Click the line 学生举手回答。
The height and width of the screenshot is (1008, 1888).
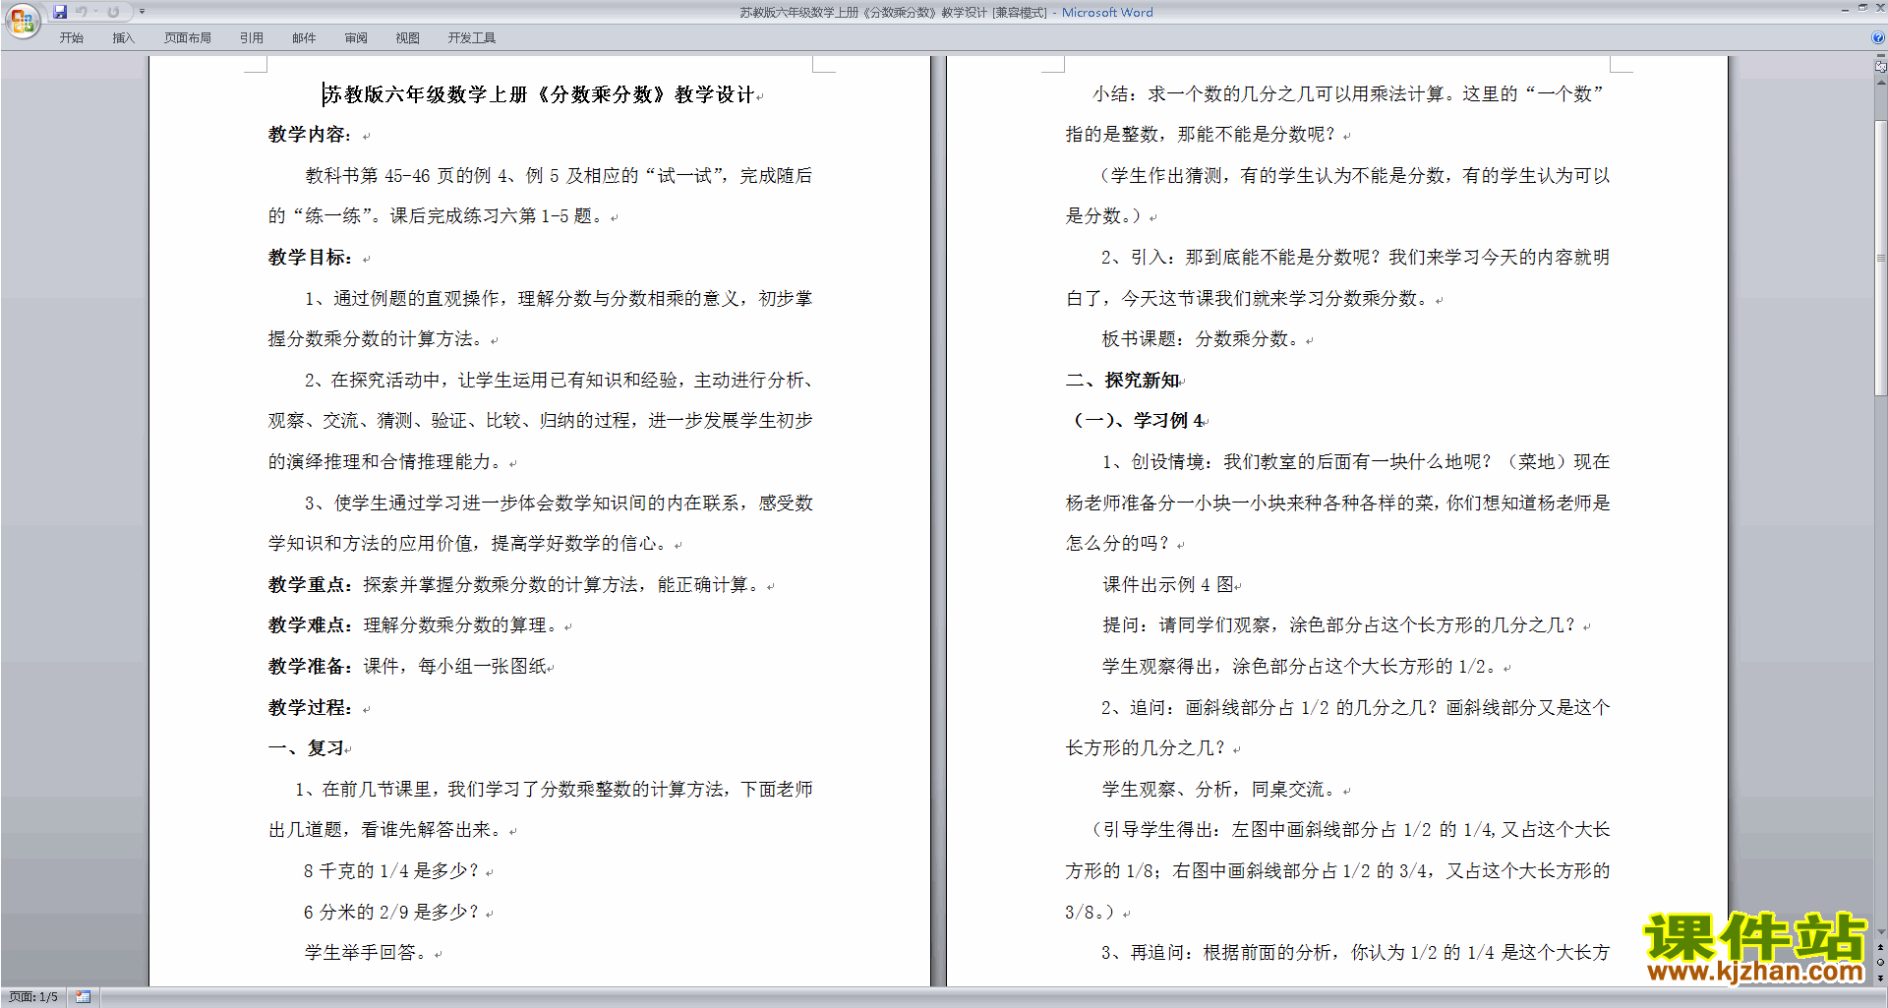pos(366,953)
